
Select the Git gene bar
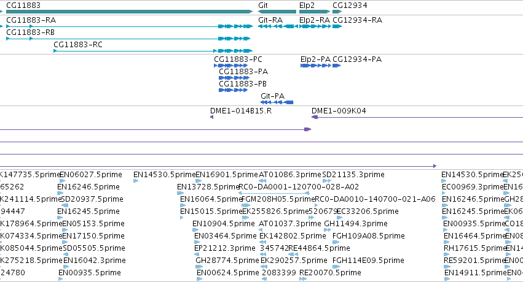point(277,12)
